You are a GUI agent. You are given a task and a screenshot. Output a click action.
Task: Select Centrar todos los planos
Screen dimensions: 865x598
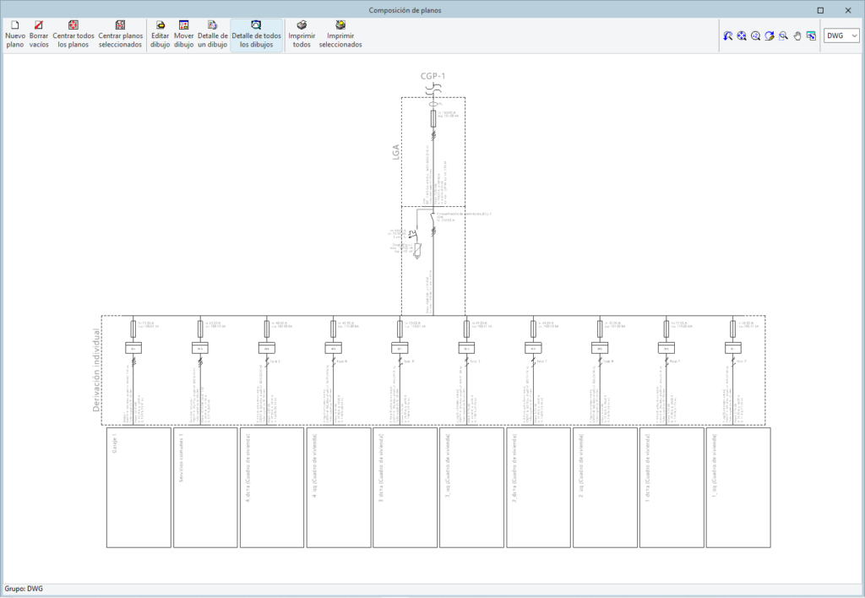pyautogui.click(x=73, y=35)
